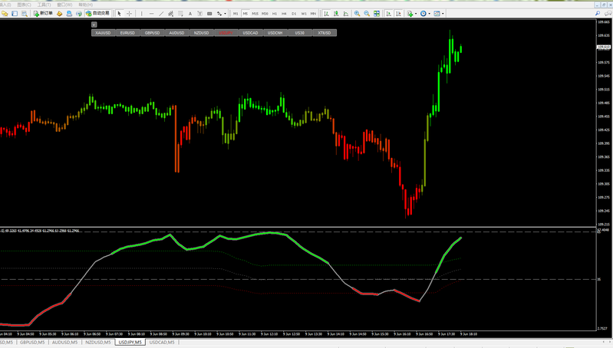The image size is (613, 348).
Task: Open the Chart (图表) menu
Action: click(x=24, y=5)
